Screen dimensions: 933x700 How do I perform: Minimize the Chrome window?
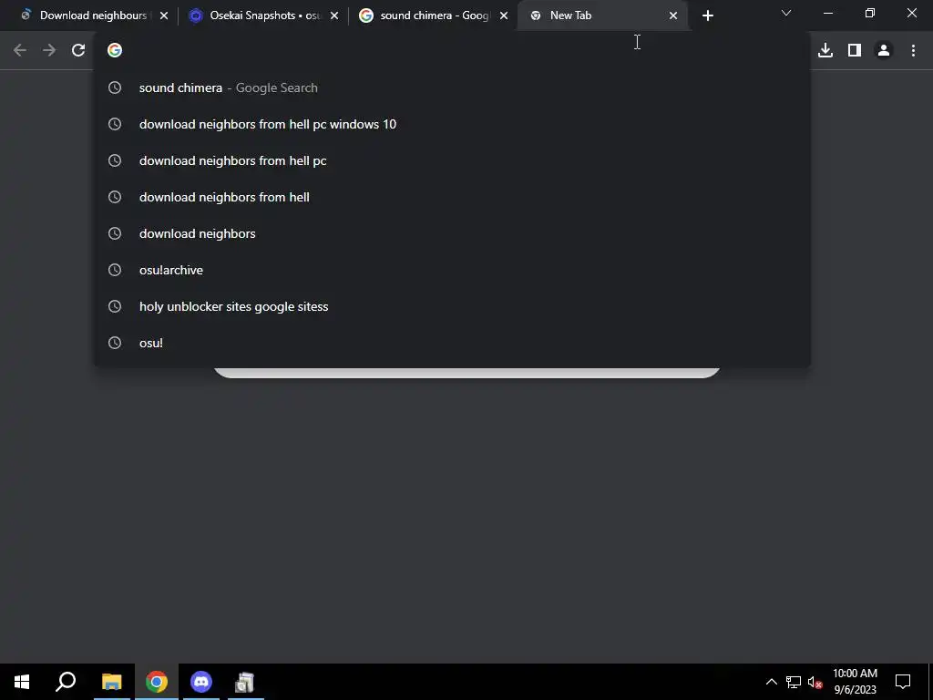(x=827, y=13)
